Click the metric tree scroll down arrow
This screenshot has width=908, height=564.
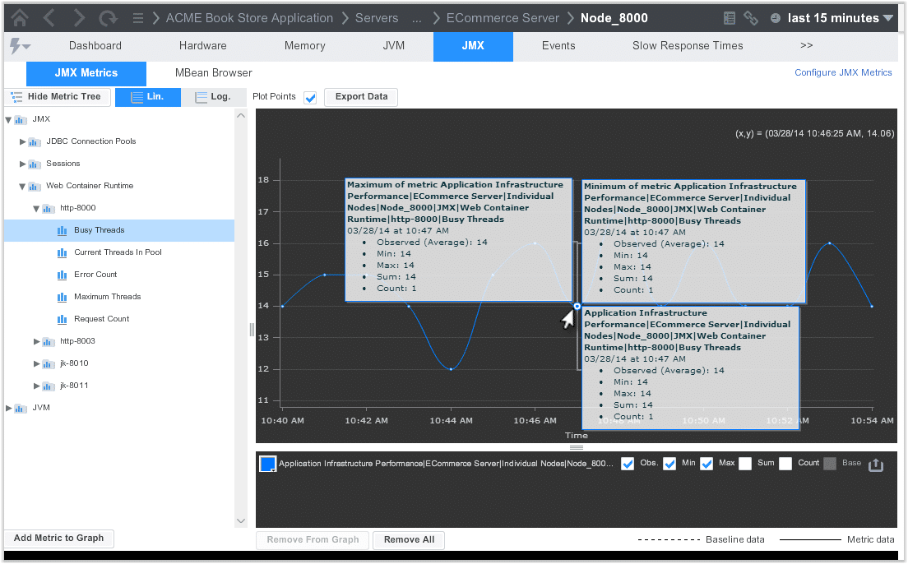[x=241, y=521]
